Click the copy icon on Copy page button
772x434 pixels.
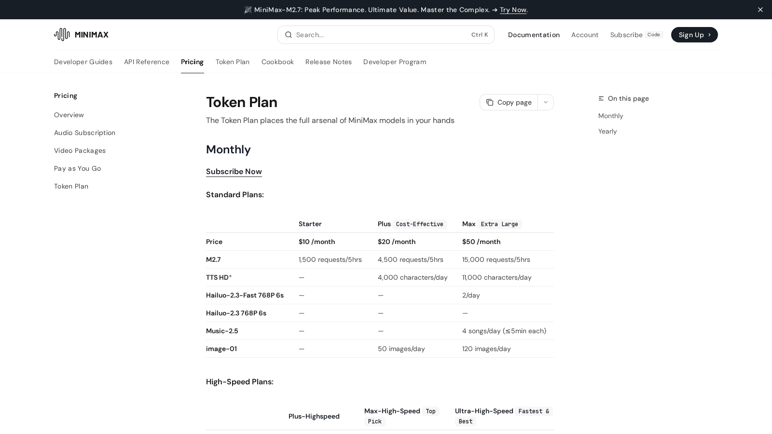click(x=490, y=102)
